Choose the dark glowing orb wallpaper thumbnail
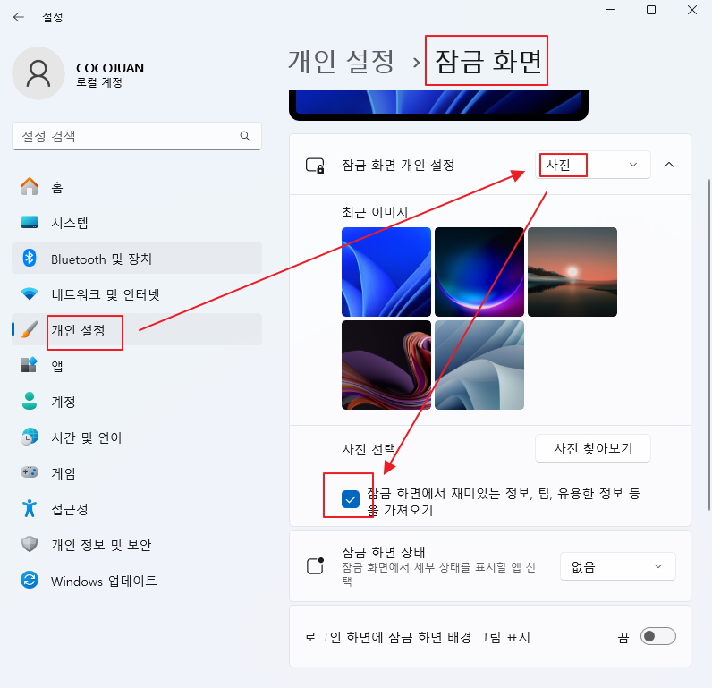The image size is (712, 688). (x=479, y=272)
